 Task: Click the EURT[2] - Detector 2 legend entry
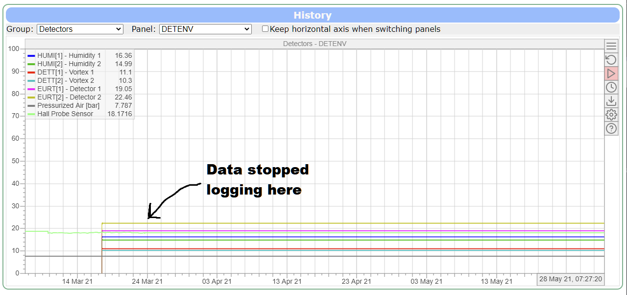80,97
